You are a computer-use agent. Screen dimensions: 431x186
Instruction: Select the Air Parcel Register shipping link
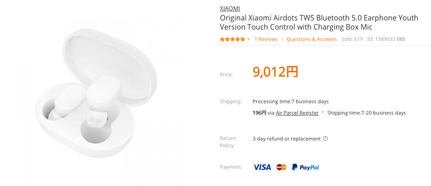coord(297,113)
